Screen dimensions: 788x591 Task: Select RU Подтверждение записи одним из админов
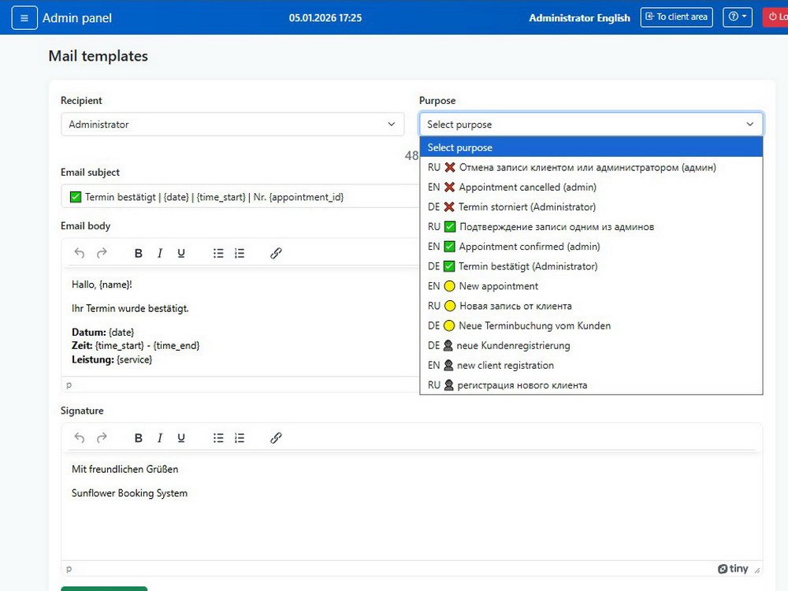[x=591, y=227]
